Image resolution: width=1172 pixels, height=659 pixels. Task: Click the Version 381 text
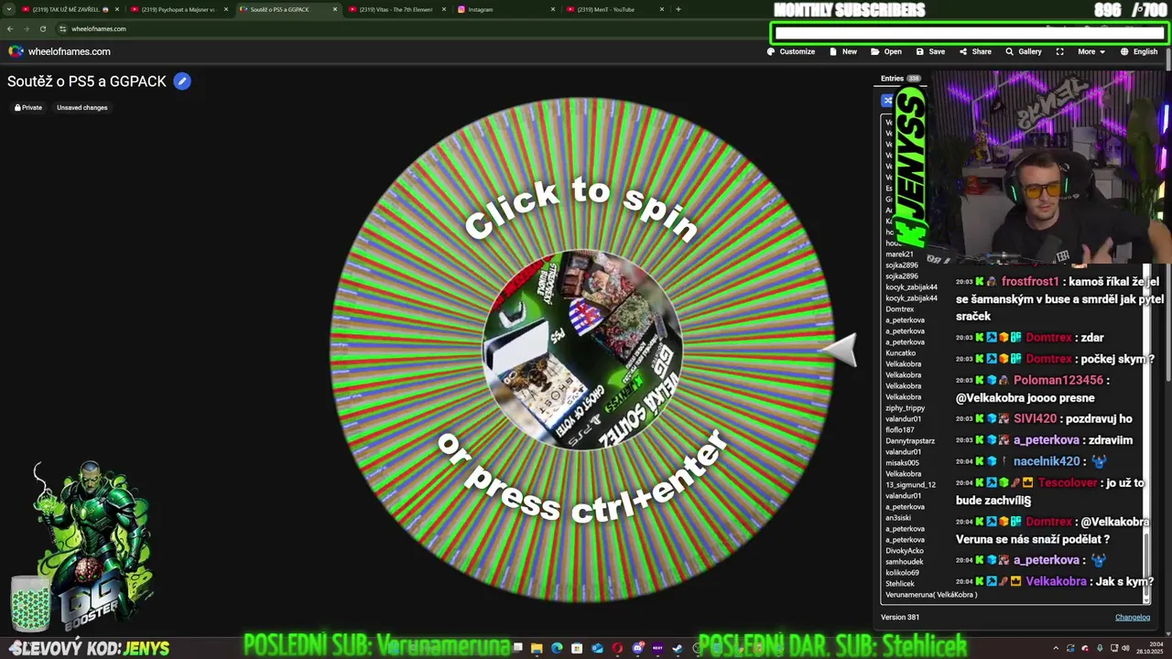pos(900,617)
